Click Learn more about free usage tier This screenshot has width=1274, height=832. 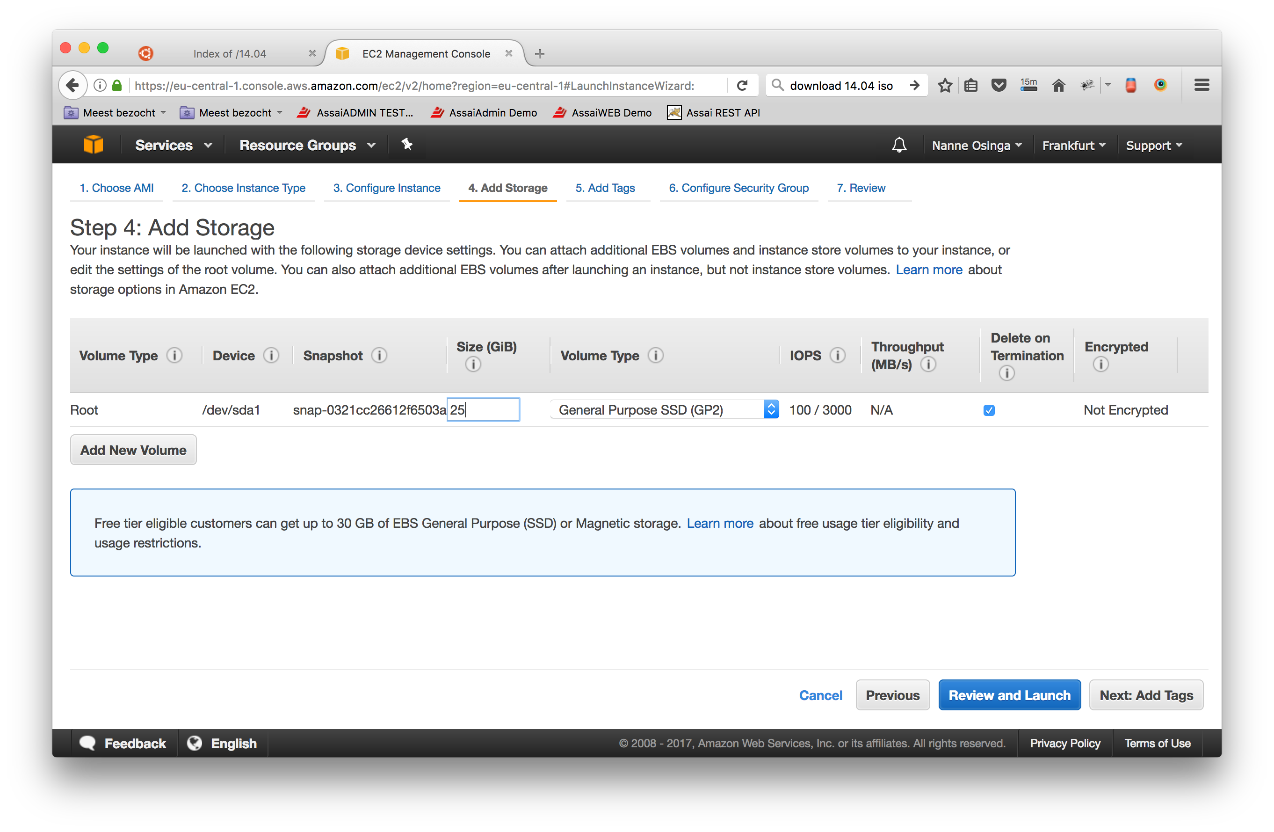720,524
